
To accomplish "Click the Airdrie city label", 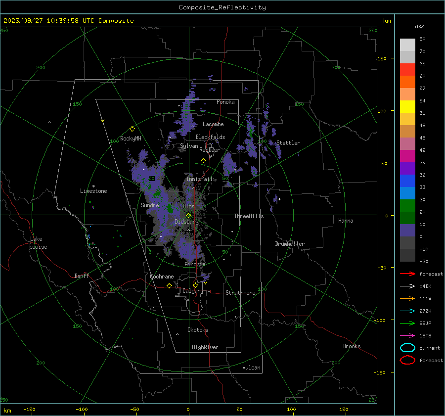I will 195,264.
